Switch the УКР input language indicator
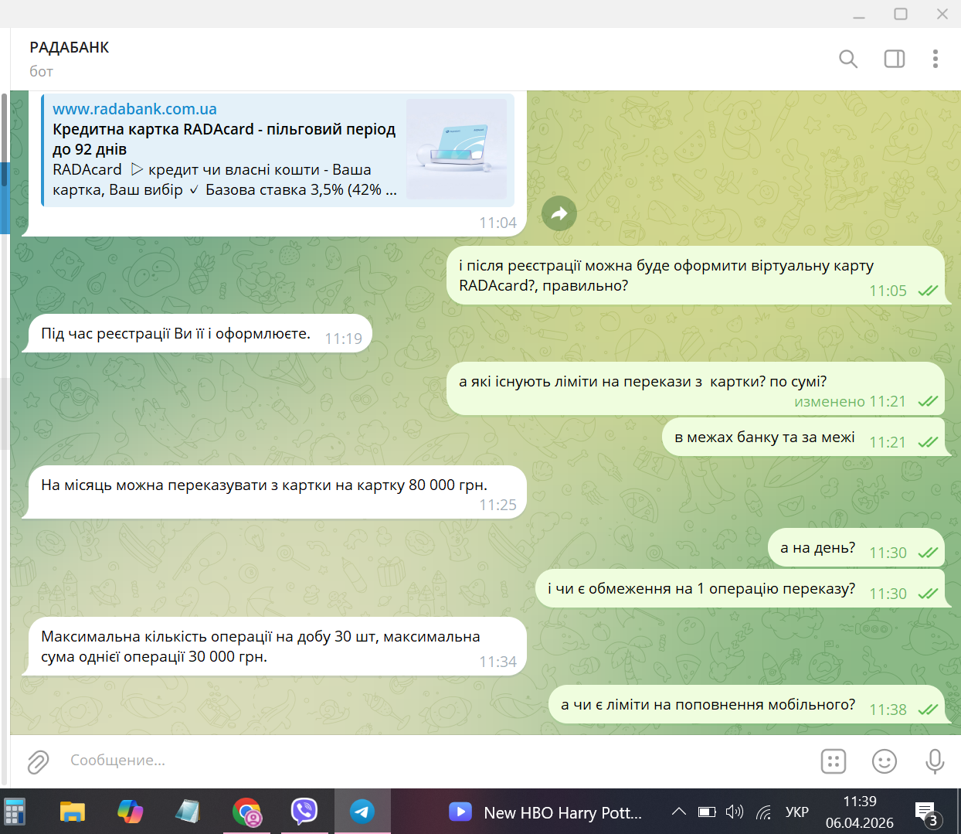 [x=797, y=812]
